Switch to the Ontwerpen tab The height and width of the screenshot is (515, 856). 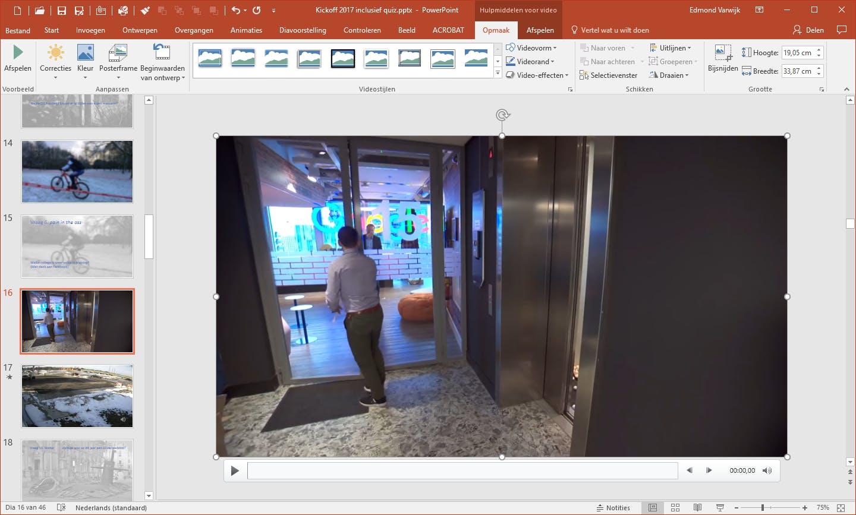(140, 30)
